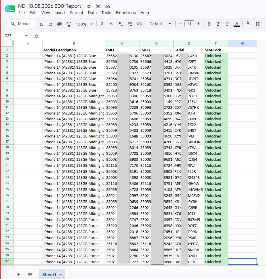Open the Help menu

145,13
